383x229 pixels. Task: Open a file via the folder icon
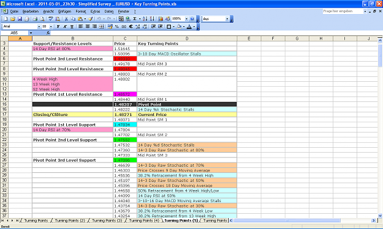click(13, 19)
